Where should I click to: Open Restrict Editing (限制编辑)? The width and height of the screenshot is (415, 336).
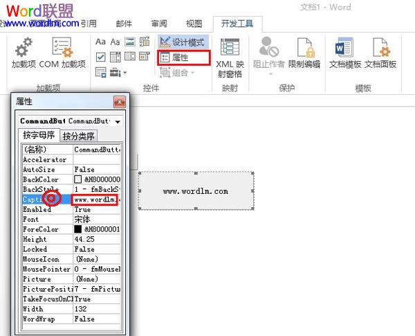pyautogui.click(x=304, y=53)
